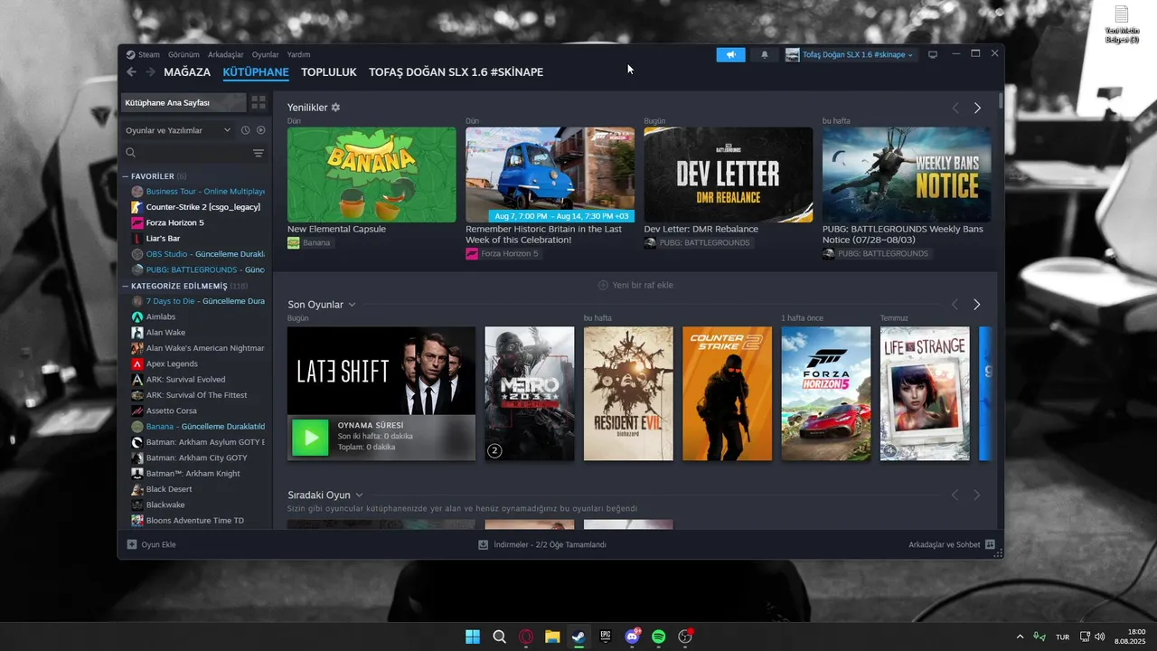
Task: Switch to MAĞAZA tab
Action: (187, 71)
